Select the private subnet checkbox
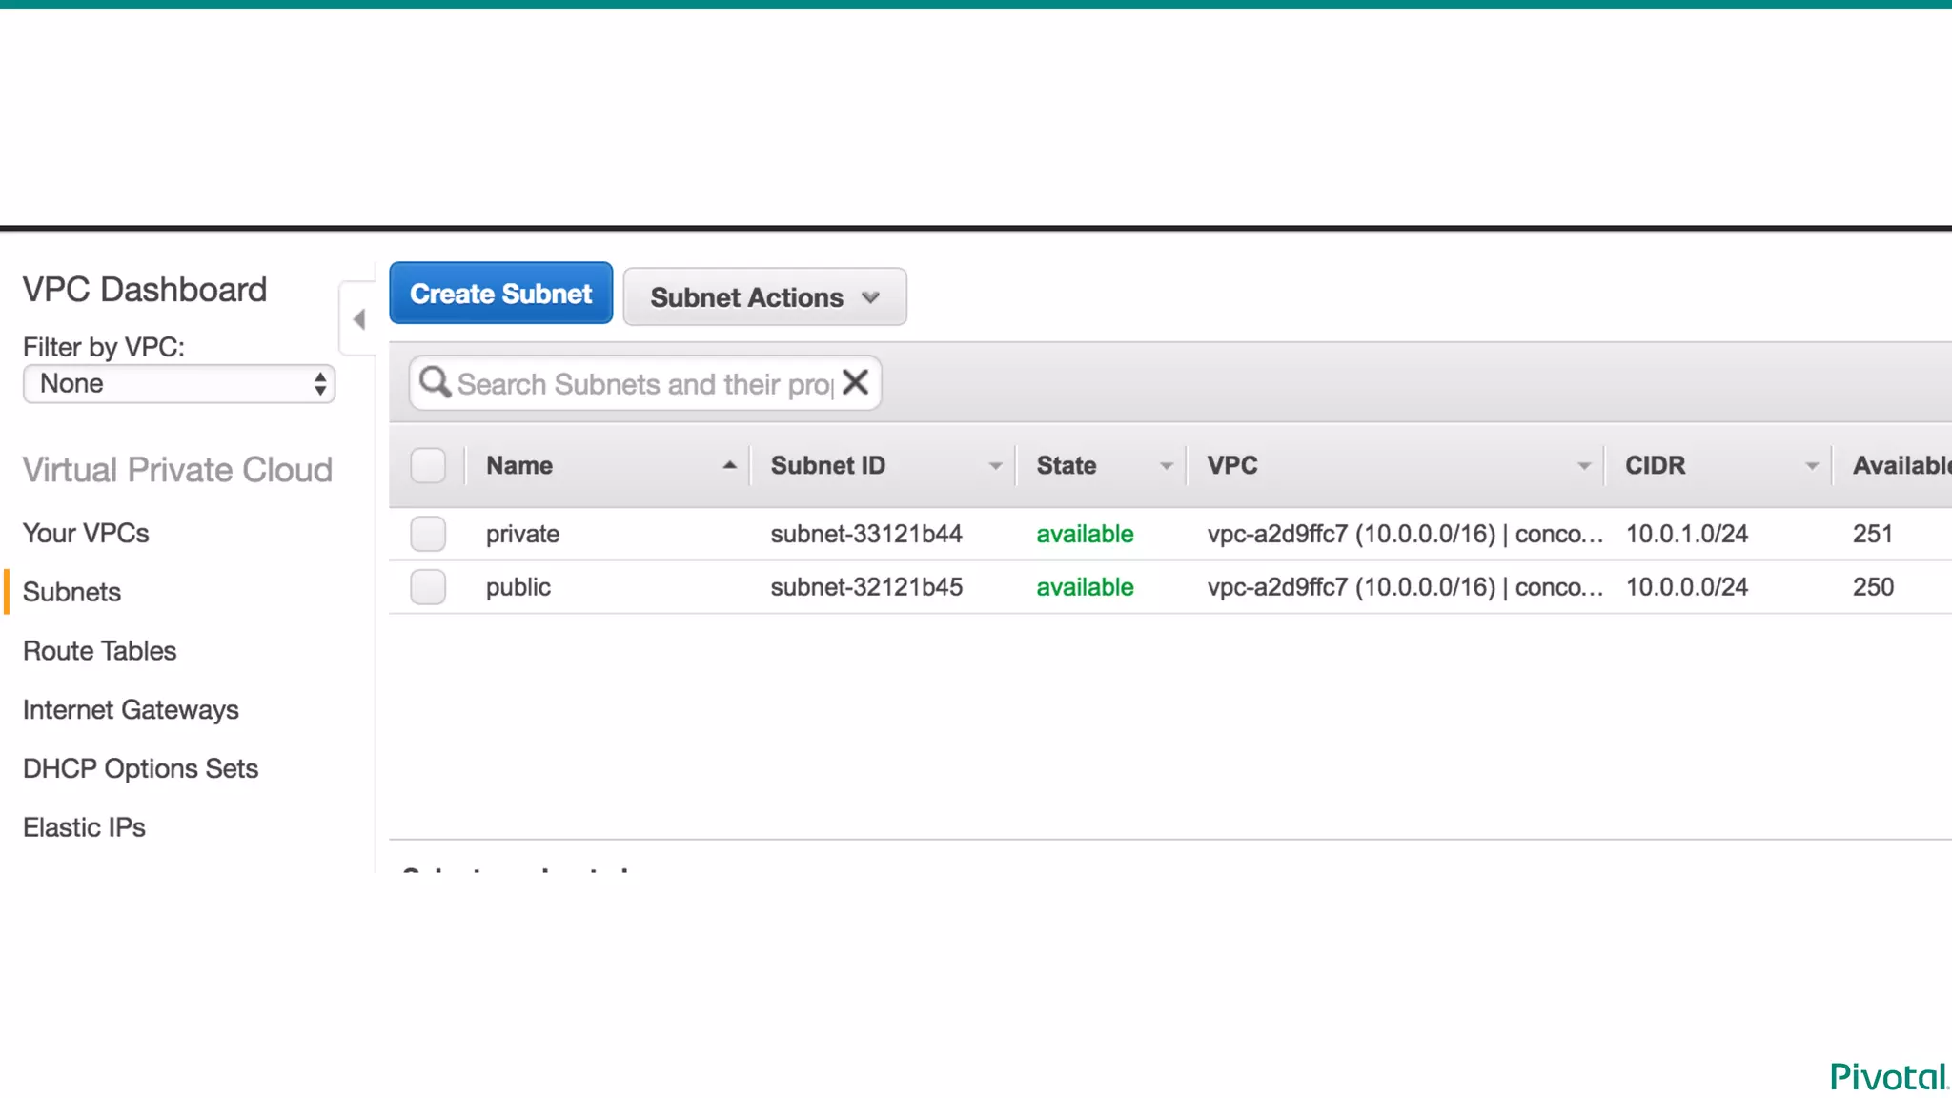 click(428, 534)
